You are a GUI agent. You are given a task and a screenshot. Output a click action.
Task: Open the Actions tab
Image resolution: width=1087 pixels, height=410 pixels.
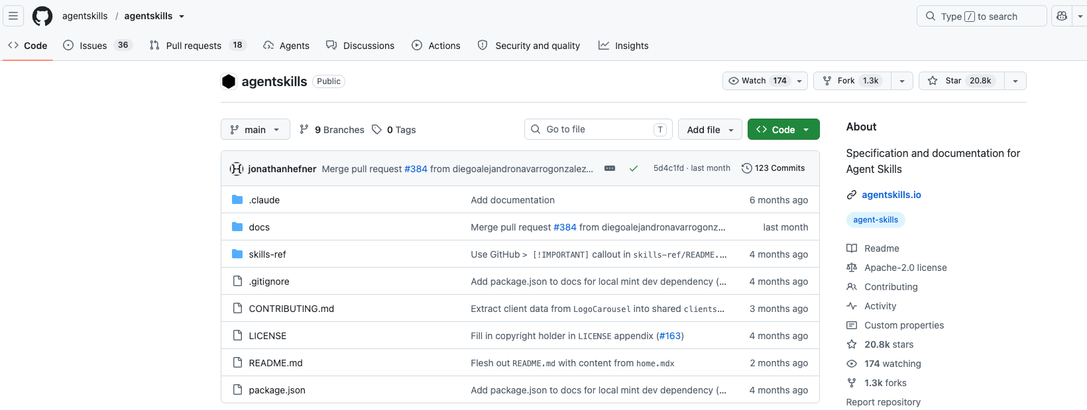(436, 45)
